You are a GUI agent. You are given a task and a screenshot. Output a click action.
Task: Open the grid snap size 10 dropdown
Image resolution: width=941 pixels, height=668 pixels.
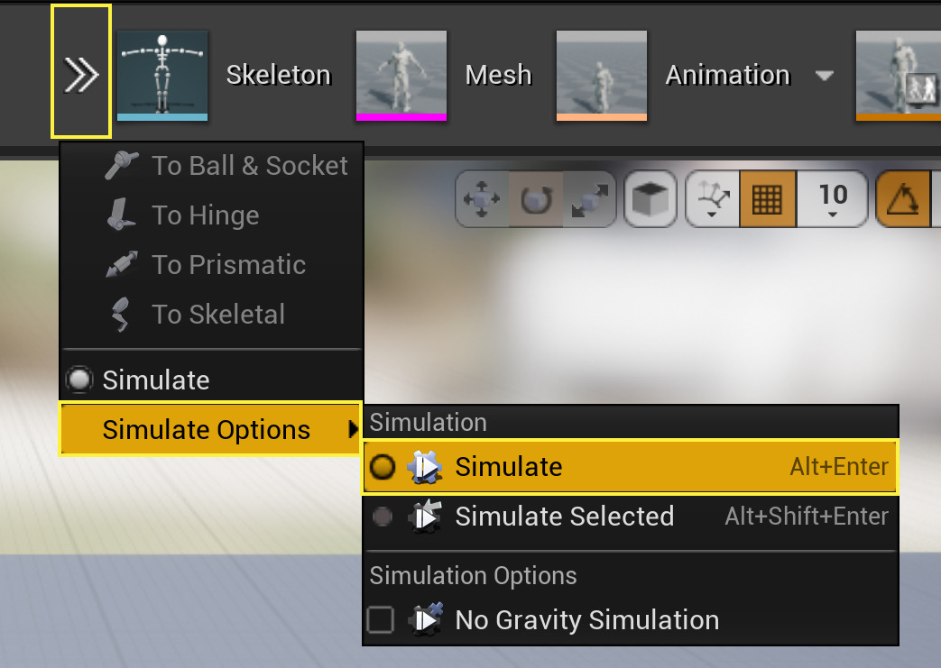click(833, 199)
